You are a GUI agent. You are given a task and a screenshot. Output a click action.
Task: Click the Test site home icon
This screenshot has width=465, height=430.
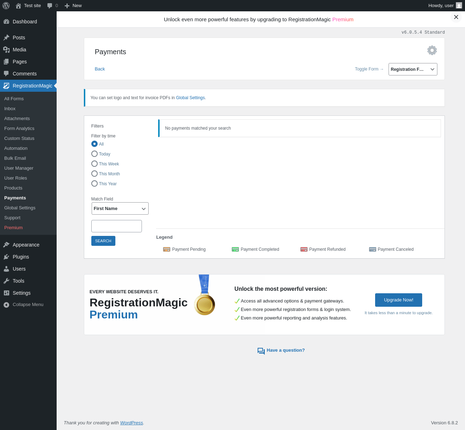click(18, 6)
